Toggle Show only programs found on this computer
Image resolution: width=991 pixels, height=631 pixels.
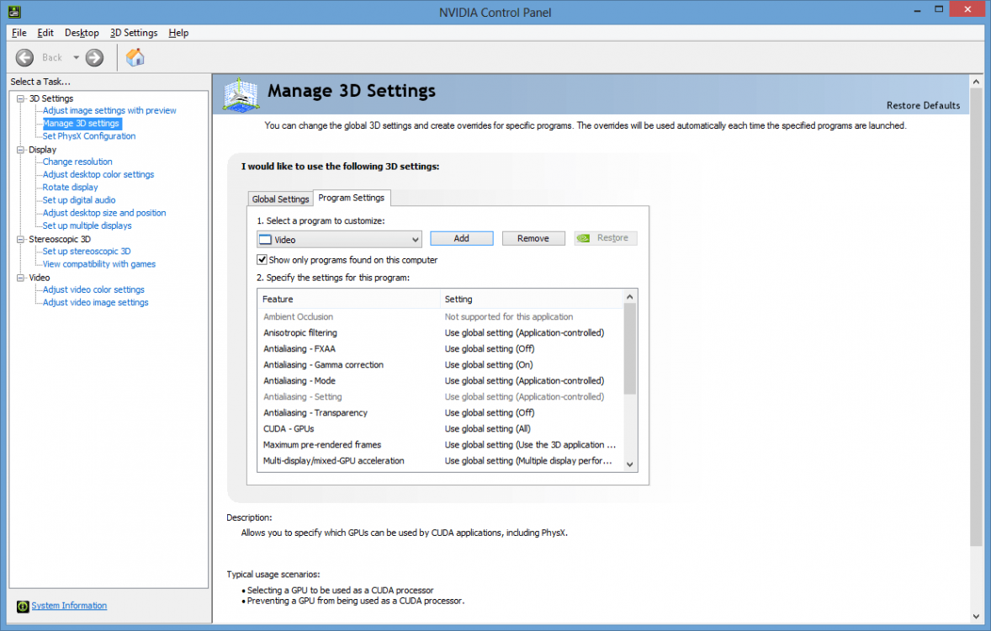[262, 260]
